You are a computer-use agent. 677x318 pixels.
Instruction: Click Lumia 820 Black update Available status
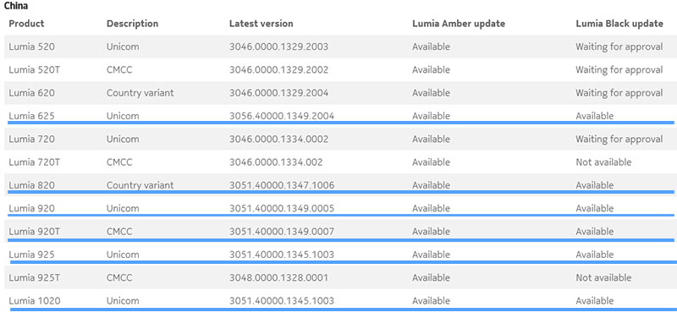click(595, 185)
